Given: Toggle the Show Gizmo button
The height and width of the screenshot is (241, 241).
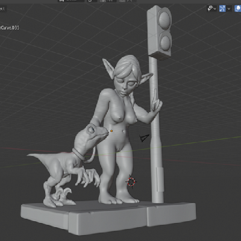Looking at the screenshot, I should (x=222, y=8).
